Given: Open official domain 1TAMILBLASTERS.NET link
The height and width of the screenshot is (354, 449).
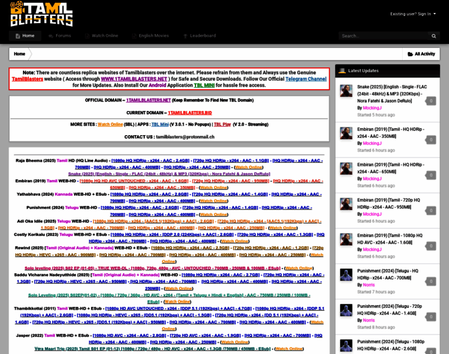Looking at the screenshot, I should point(148,100).
